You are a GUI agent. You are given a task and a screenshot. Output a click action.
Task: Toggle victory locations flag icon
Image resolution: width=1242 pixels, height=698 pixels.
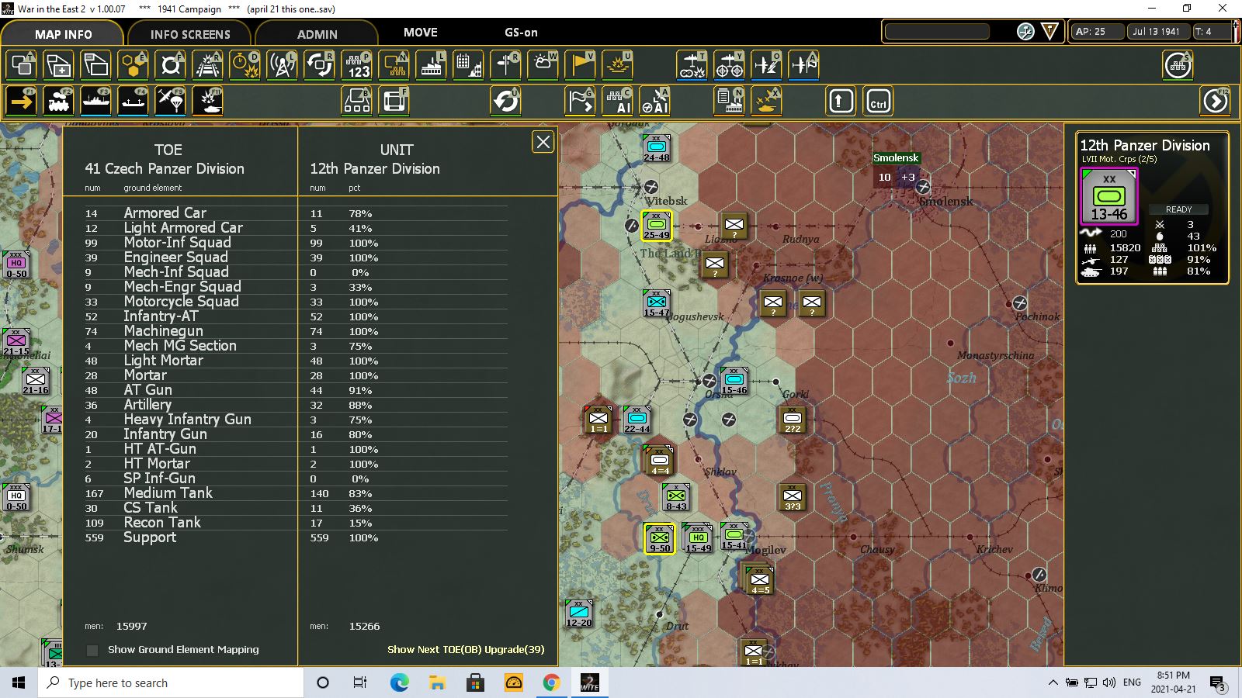581,65
